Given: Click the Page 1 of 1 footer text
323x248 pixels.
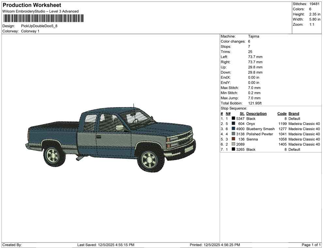Looking at the screenshot, I should point(311,245).
